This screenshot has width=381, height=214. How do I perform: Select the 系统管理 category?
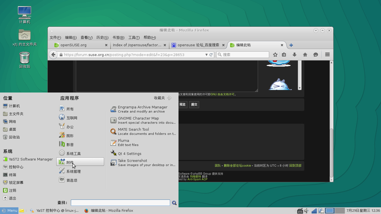click(80, 171)
